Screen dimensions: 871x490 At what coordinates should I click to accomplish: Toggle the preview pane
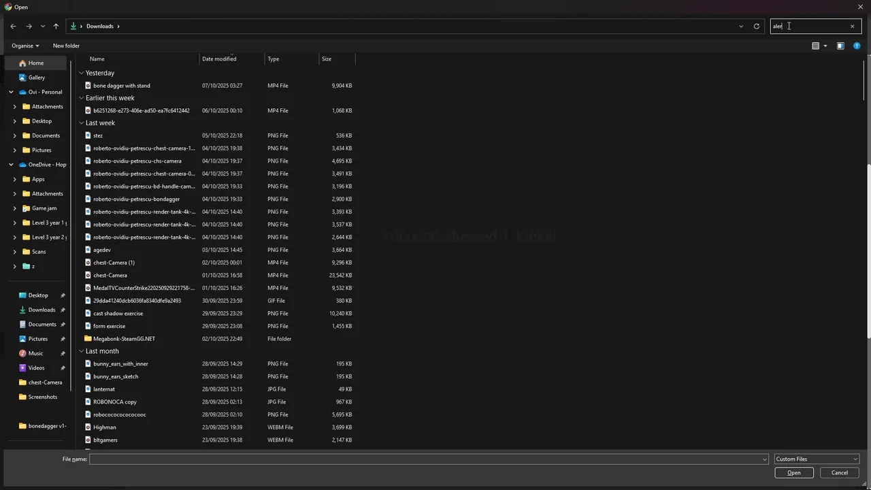coord(840,46)
